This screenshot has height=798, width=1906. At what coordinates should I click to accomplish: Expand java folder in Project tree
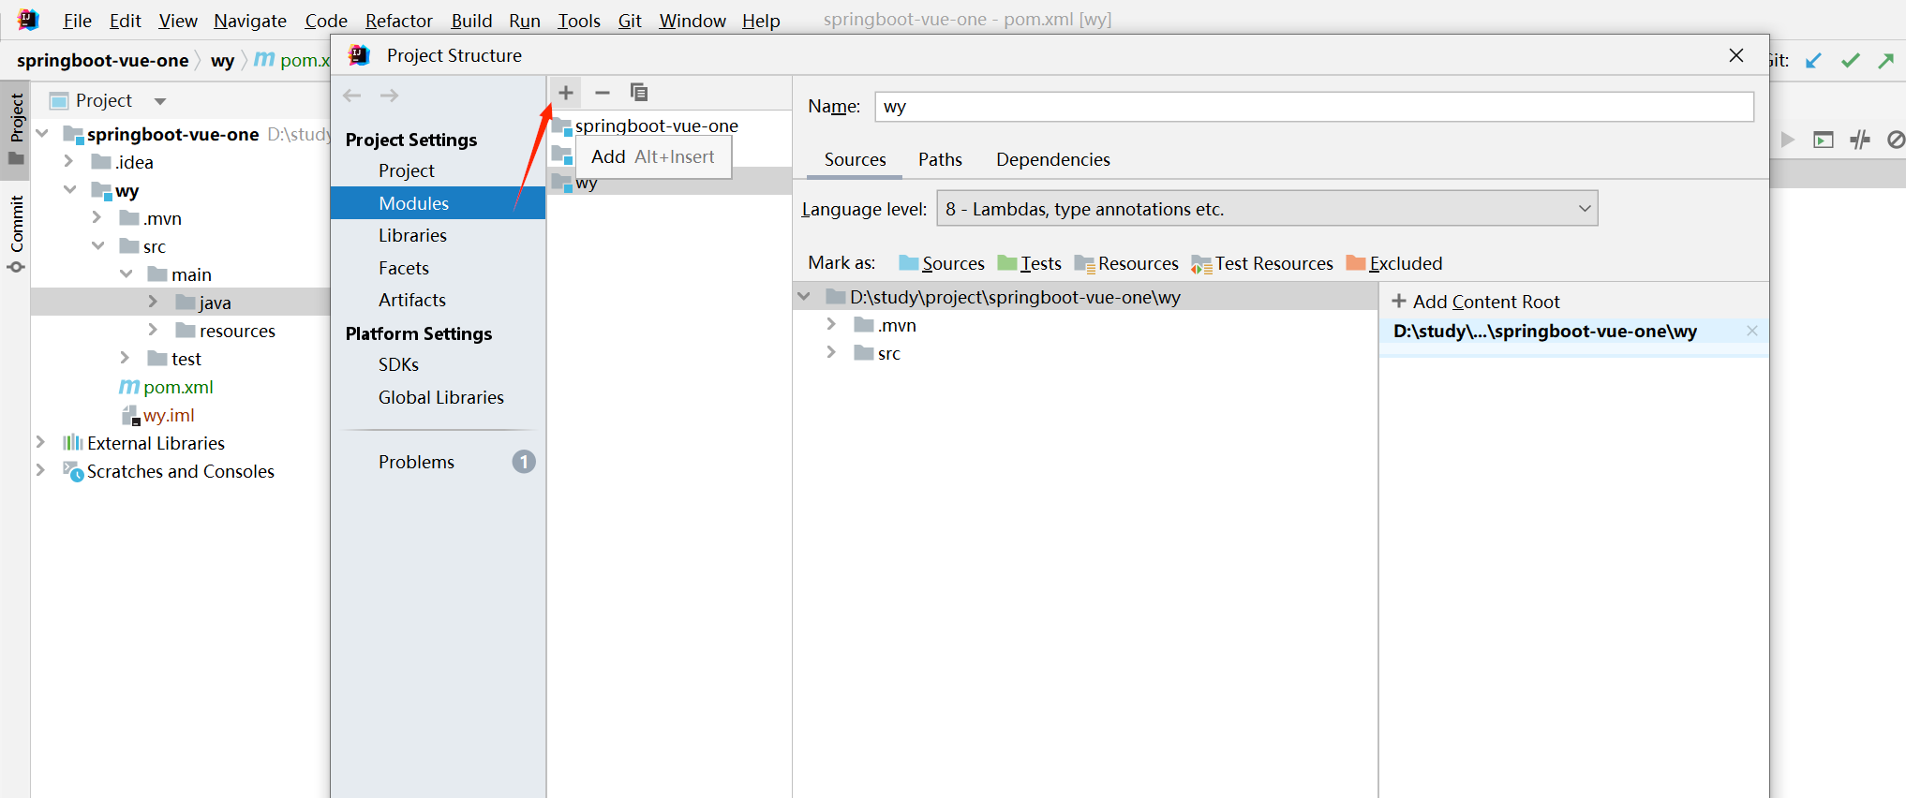click(154, 303)
